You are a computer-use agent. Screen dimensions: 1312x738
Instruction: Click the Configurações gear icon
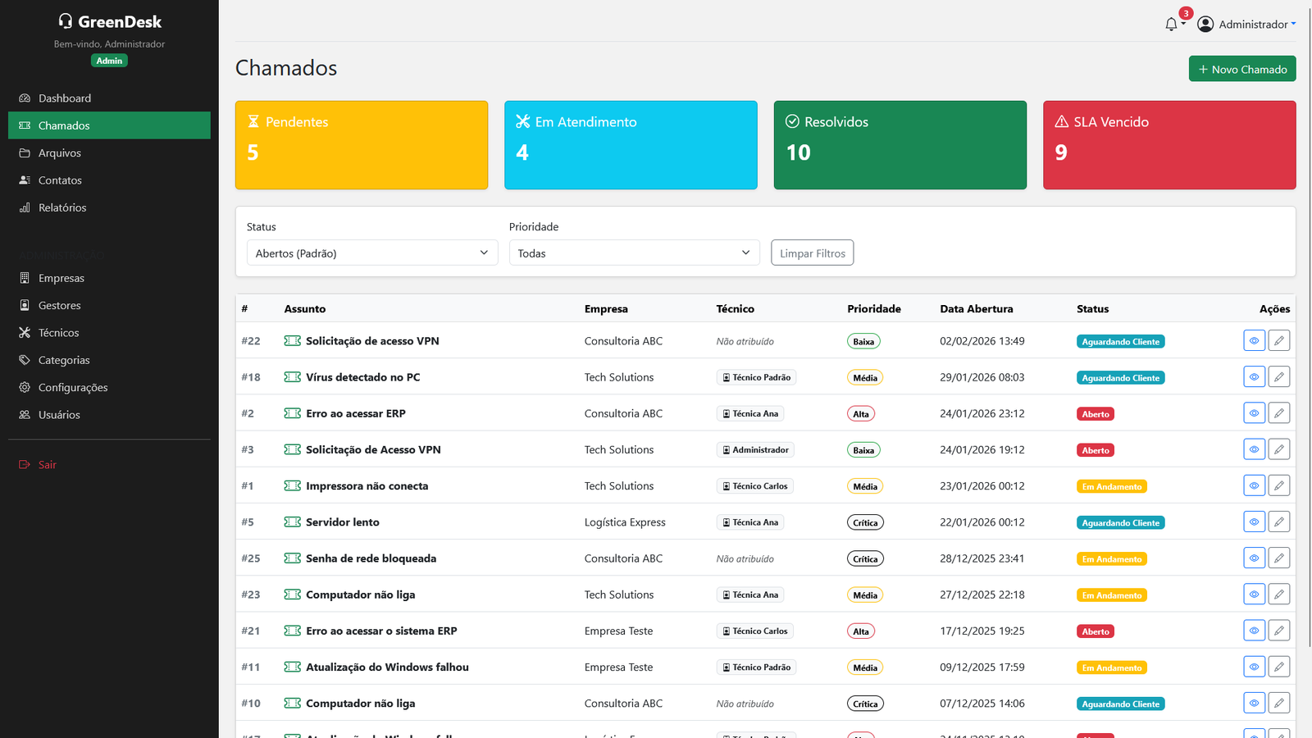click(25, 387)
